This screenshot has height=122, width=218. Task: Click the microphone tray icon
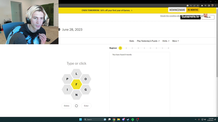tap(199, 120)
